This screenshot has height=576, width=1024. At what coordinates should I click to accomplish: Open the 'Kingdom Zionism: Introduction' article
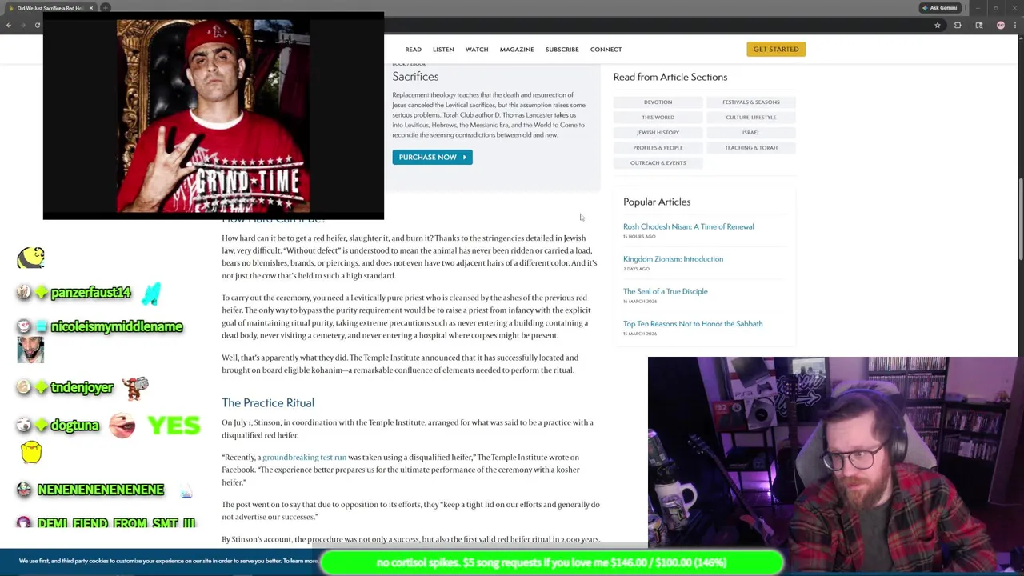click(673, 259)
